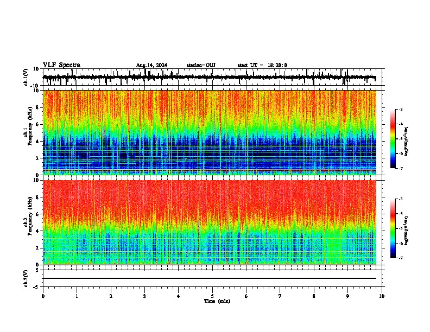Click the 2 kHz tick of ch.2 spectrogram

coord(37,248)
